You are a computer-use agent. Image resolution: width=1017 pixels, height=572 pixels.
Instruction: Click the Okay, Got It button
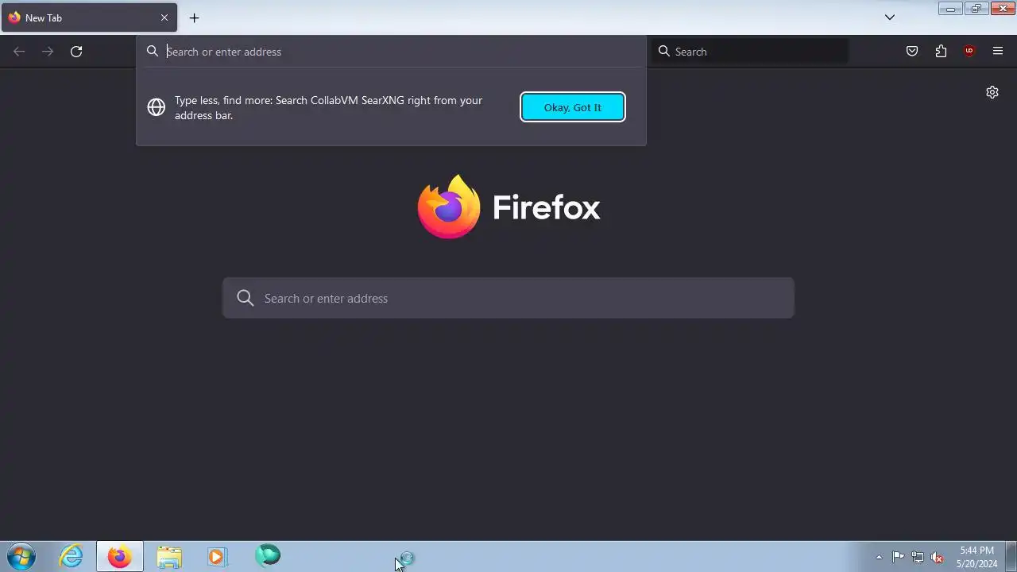pos(573,107)
